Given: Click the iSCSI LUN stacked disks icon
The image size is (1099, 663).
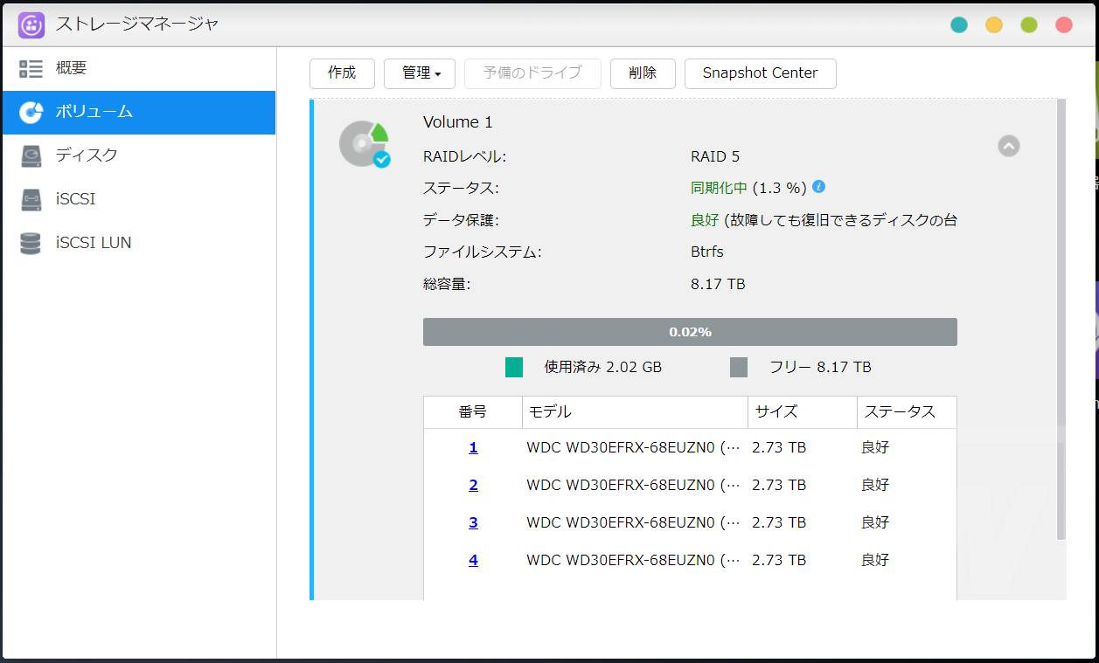Looking at the screenshot, I should point(31,243).
